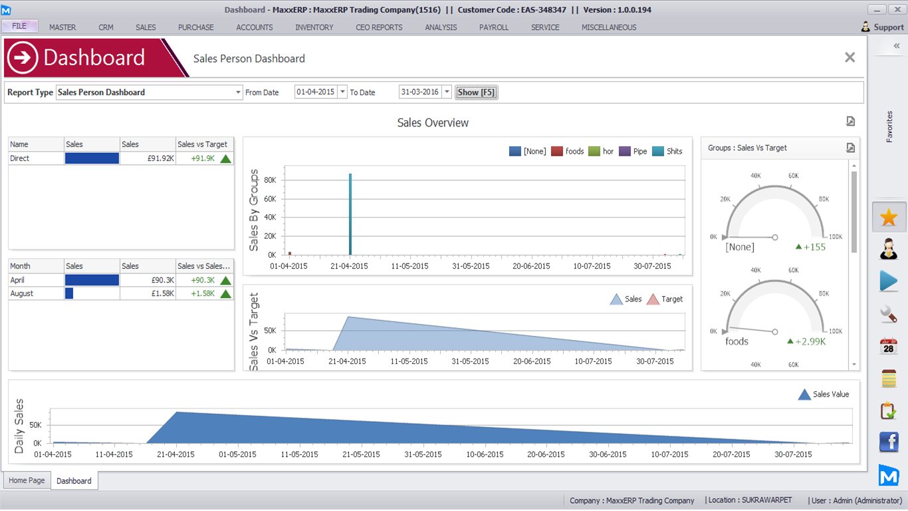908x511 pixels.
Task: Open the CEO REPORTS menu
Action: pyautogui.click(x=379, y=27)
